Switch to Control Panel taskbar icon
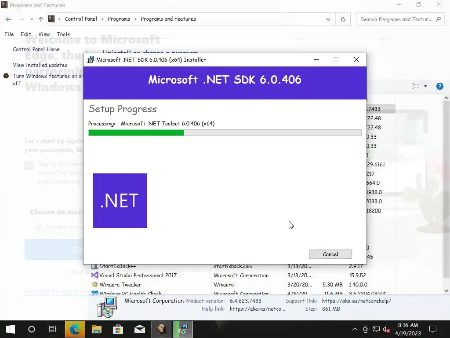 [x=161, y=329]
